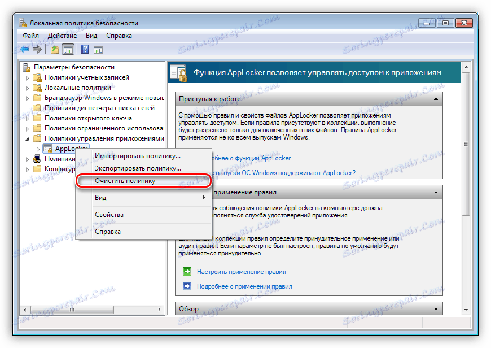Click the action pane toolbar icon
The height and width of the screenshot is (348, 491).
[x=97, y=49]
